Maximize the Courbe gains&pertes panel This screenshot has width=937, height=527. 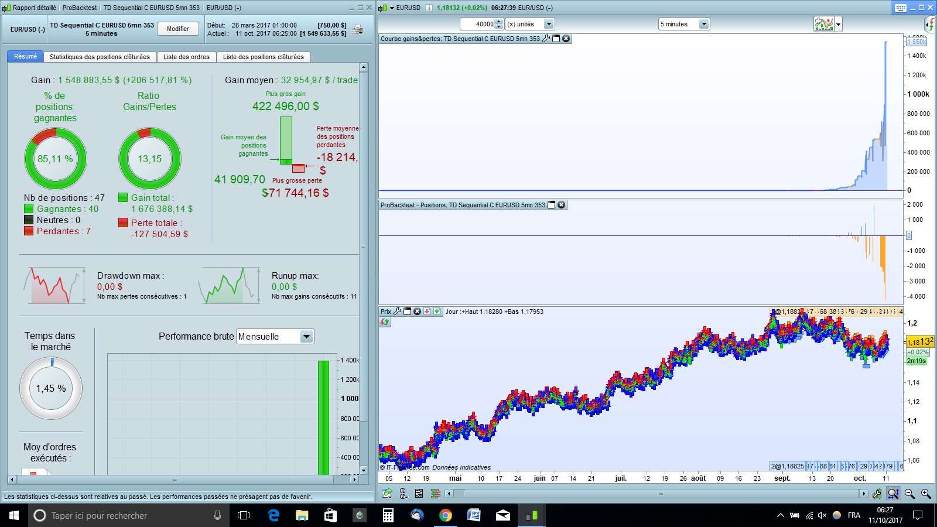pyautogui.click(x=556, y=39)
